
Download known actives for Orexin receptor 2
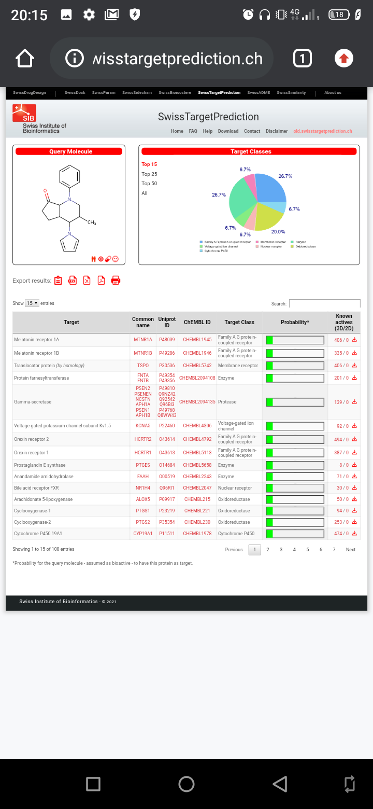click(354, 439)
